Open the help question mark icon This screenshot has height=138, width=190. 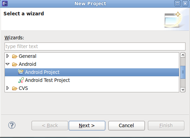(12, 125)
